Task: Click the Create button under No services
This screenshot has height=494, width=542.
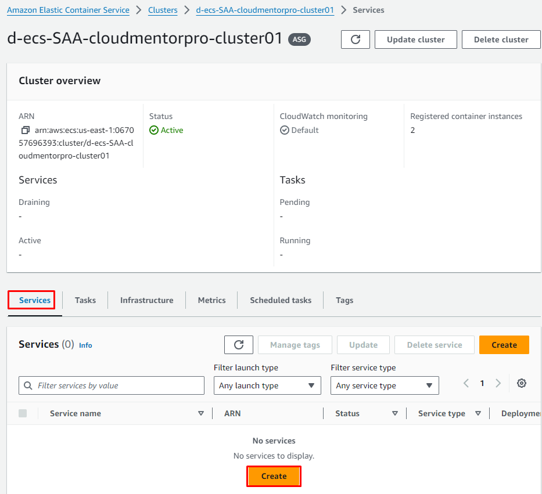Action: (x=274, y=476)
